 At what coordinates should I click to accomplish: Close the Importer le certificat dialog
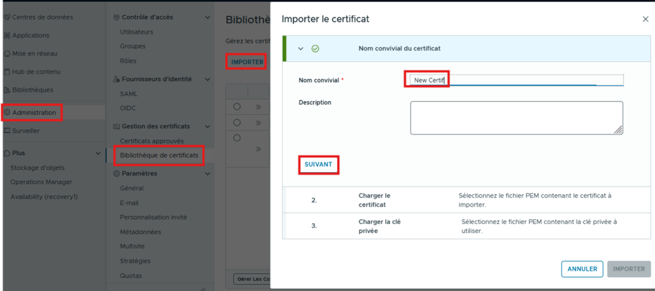[x=645, y=19]
